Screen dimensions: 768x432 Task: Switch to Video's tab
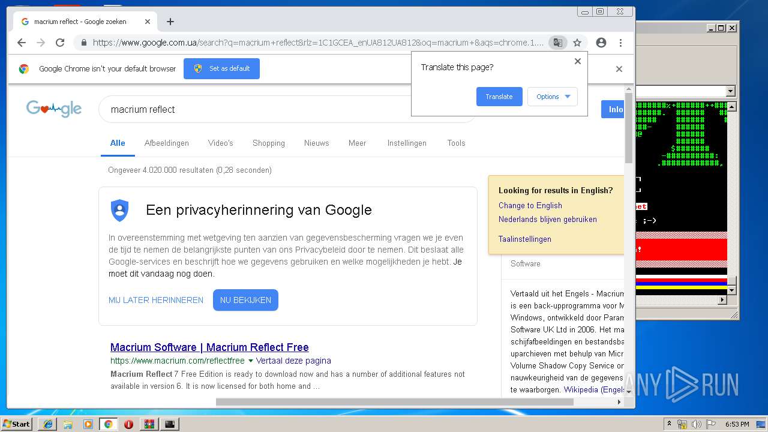coord(221,143)
